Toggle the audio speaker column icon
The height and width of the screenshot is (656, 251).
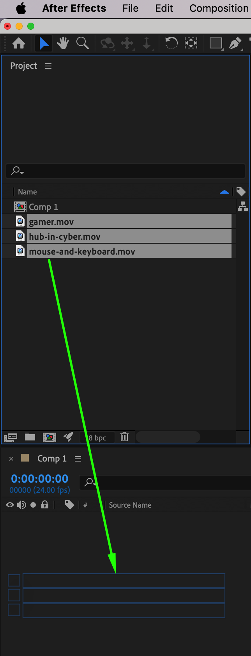(x=22, y=505)
